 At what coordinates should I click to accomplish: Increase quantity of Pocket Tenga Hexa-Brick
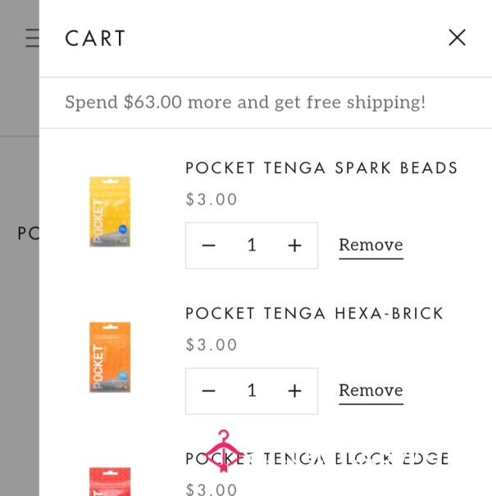(x=294, y=391)
